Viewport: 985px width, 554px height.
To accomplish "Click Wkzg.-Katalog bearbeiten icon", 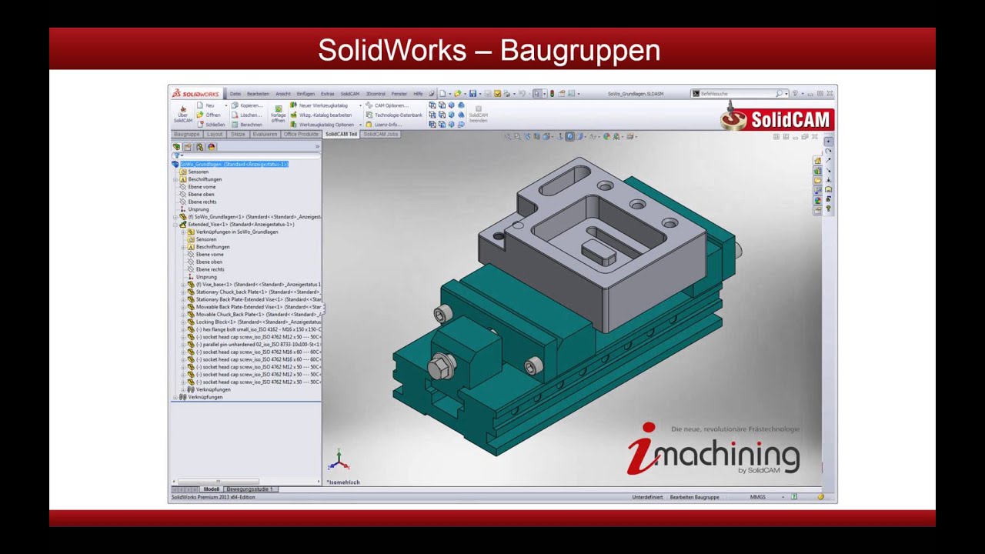I will pos(293,115).
